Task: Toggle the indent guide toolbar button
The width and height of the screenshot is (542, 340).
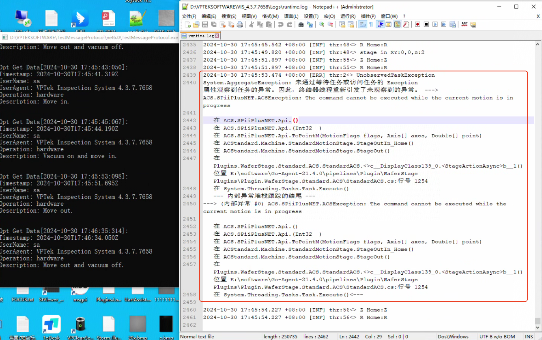Action: point(380,24)
